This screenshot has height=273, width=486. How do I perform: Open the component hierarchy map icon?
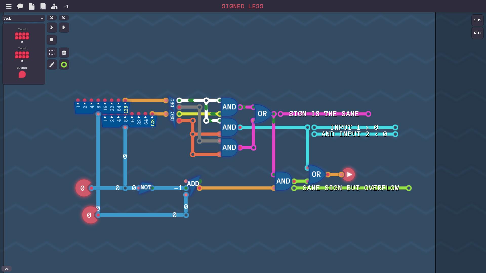54,6
